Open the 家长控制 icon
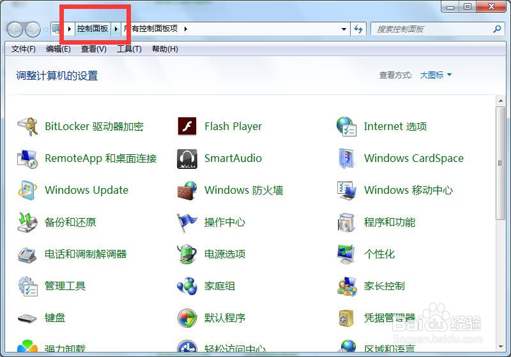Screen dimensions: 511x357 click(x=347, y=286)
